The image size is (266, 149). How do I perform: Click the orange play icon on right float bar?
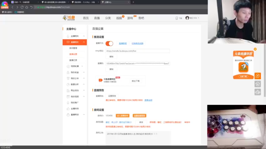(x=257, y=76)
